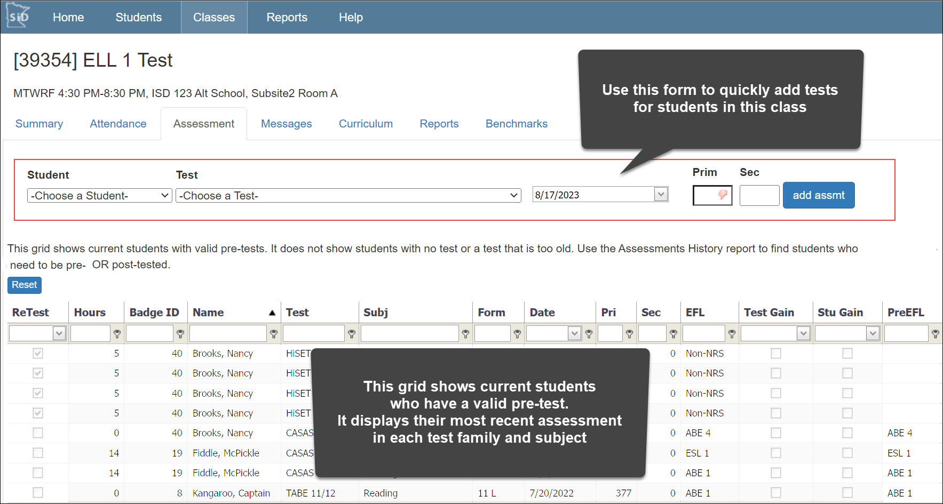Click the sort arrow on the Name column
Viewport: 943px width, 504px height.
[272, 312]
